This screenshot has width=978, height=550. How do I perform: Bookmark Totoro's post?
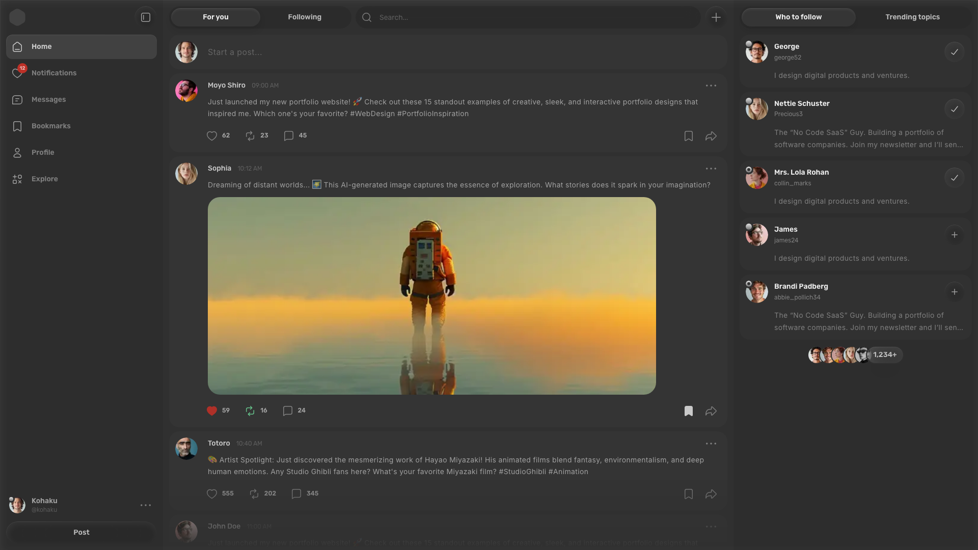pos(688,494)
